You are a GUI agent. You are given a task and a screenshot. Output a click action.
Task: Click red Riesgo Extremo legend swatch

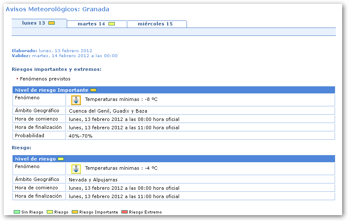[124, 212]
